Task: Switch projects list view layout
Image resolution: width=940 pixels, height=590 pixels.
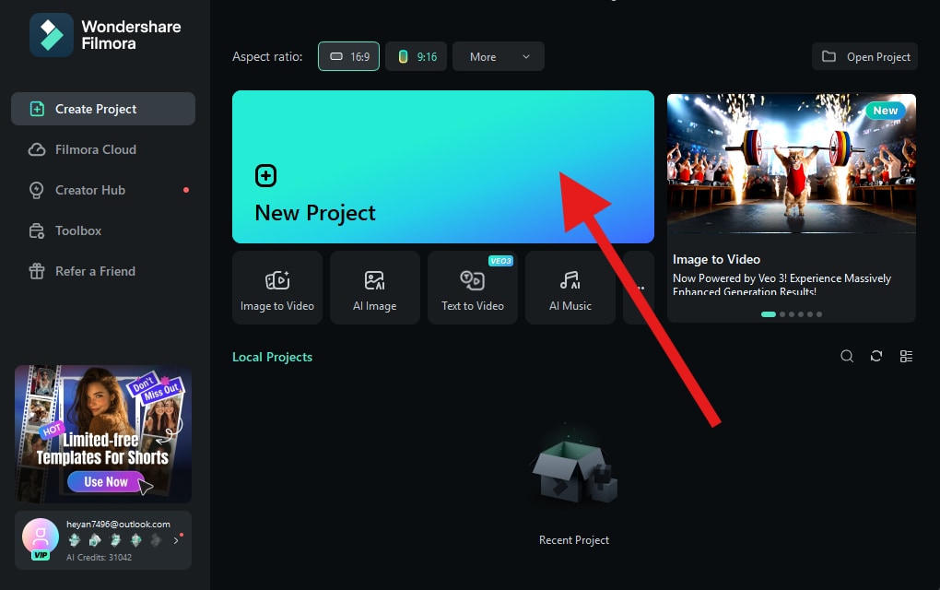Action: click(907, 356)
